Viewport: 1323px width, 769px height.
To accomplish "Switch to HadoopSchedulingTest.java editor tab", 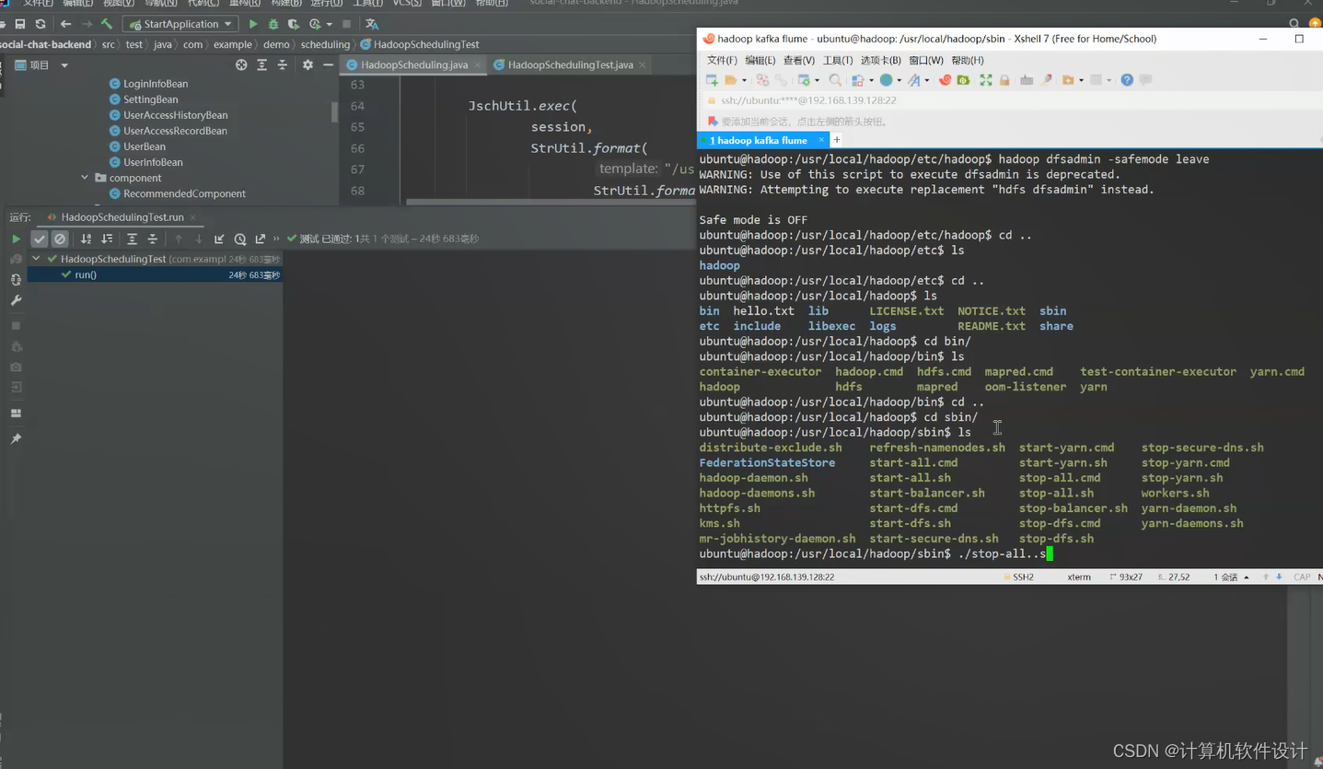I will point(570,64).
